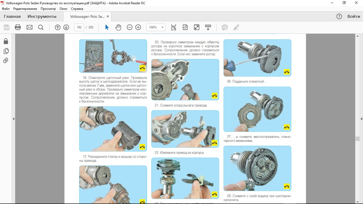Image resolution: width=363 pixels, height=204 pixels.
Task: Open read mode download-arrow toolbar icon
Action: pos(208,27)
